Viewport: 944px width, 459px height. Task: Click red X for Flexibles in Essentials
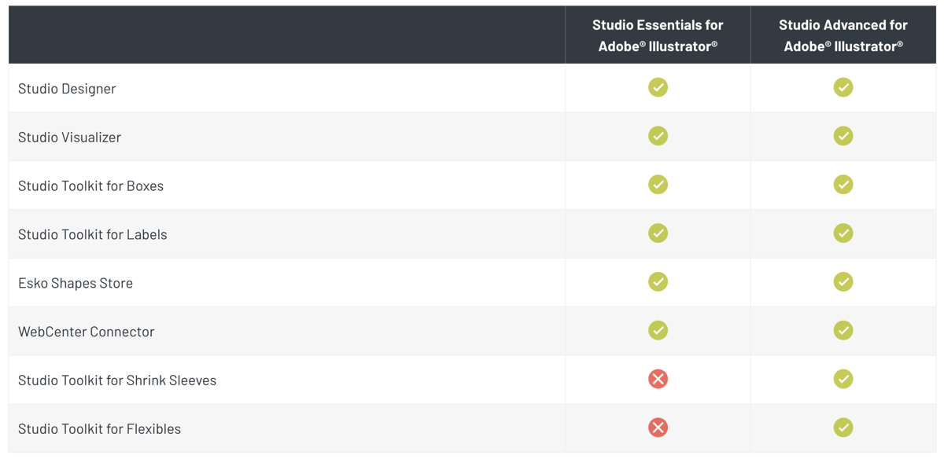pyautogui.click(x=658, y=428)
